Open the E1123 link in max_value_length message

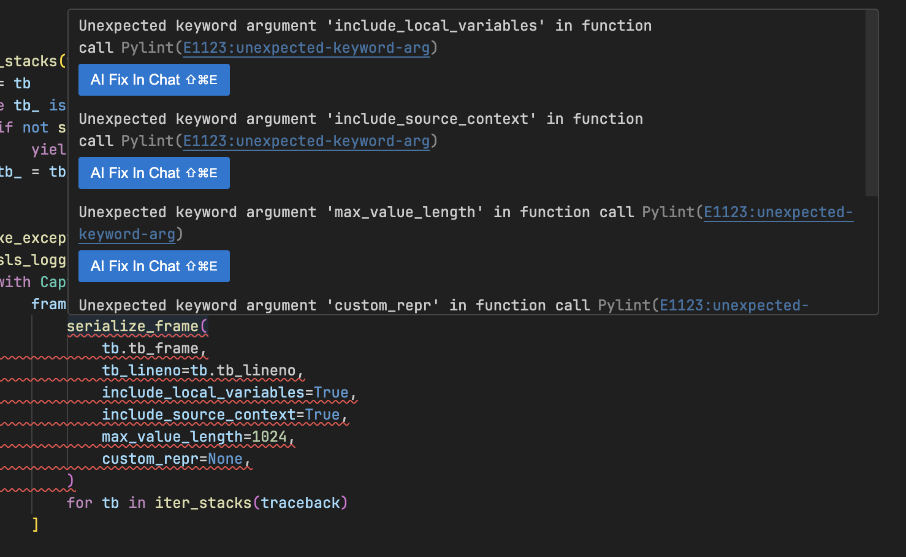coord(777,212)
